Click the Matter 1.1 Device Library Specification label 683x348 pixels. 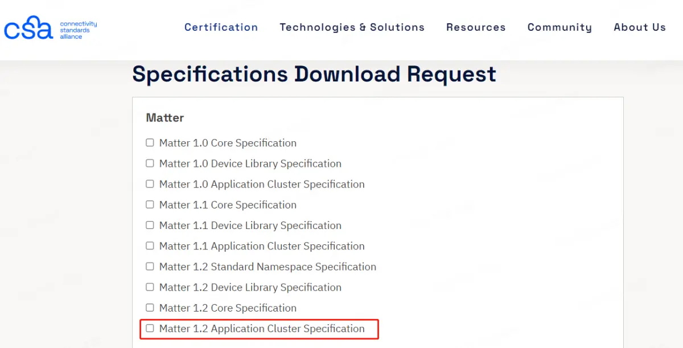pyautogui.click(x=250, y=226)
